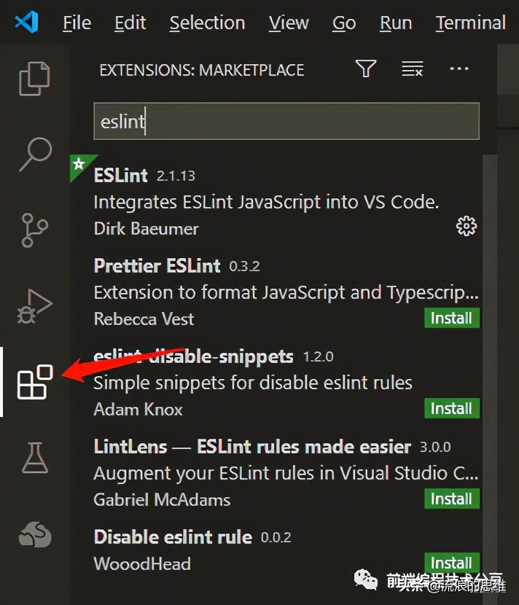Screen dimensions: 519x605
Task: Click the VS Code logo icon
Action: coord(27,22)
